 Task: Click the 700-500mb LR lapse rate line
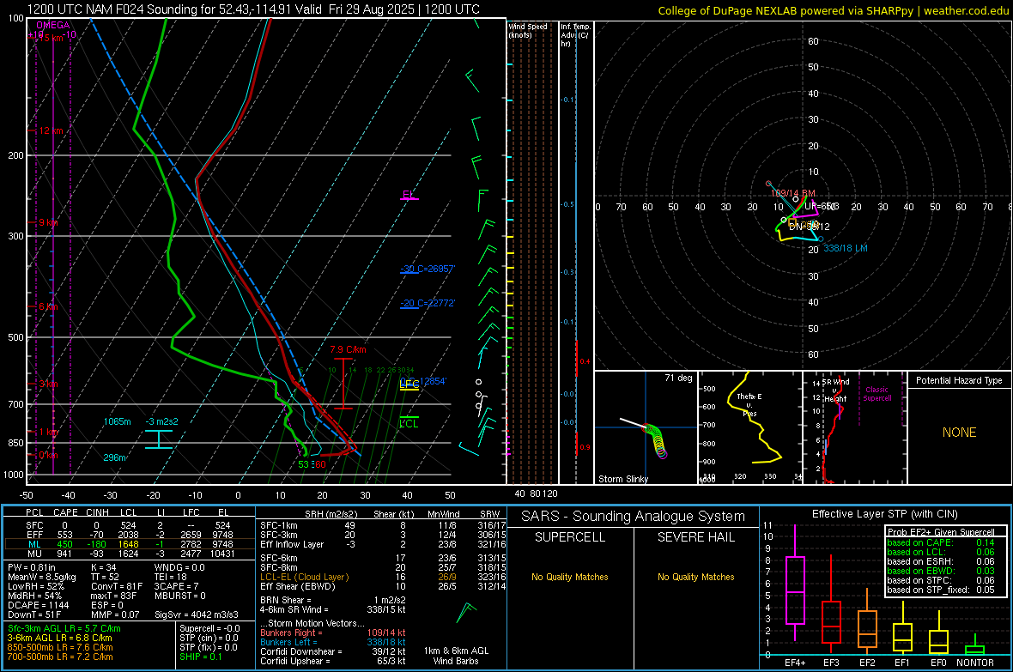coord(60,657)
